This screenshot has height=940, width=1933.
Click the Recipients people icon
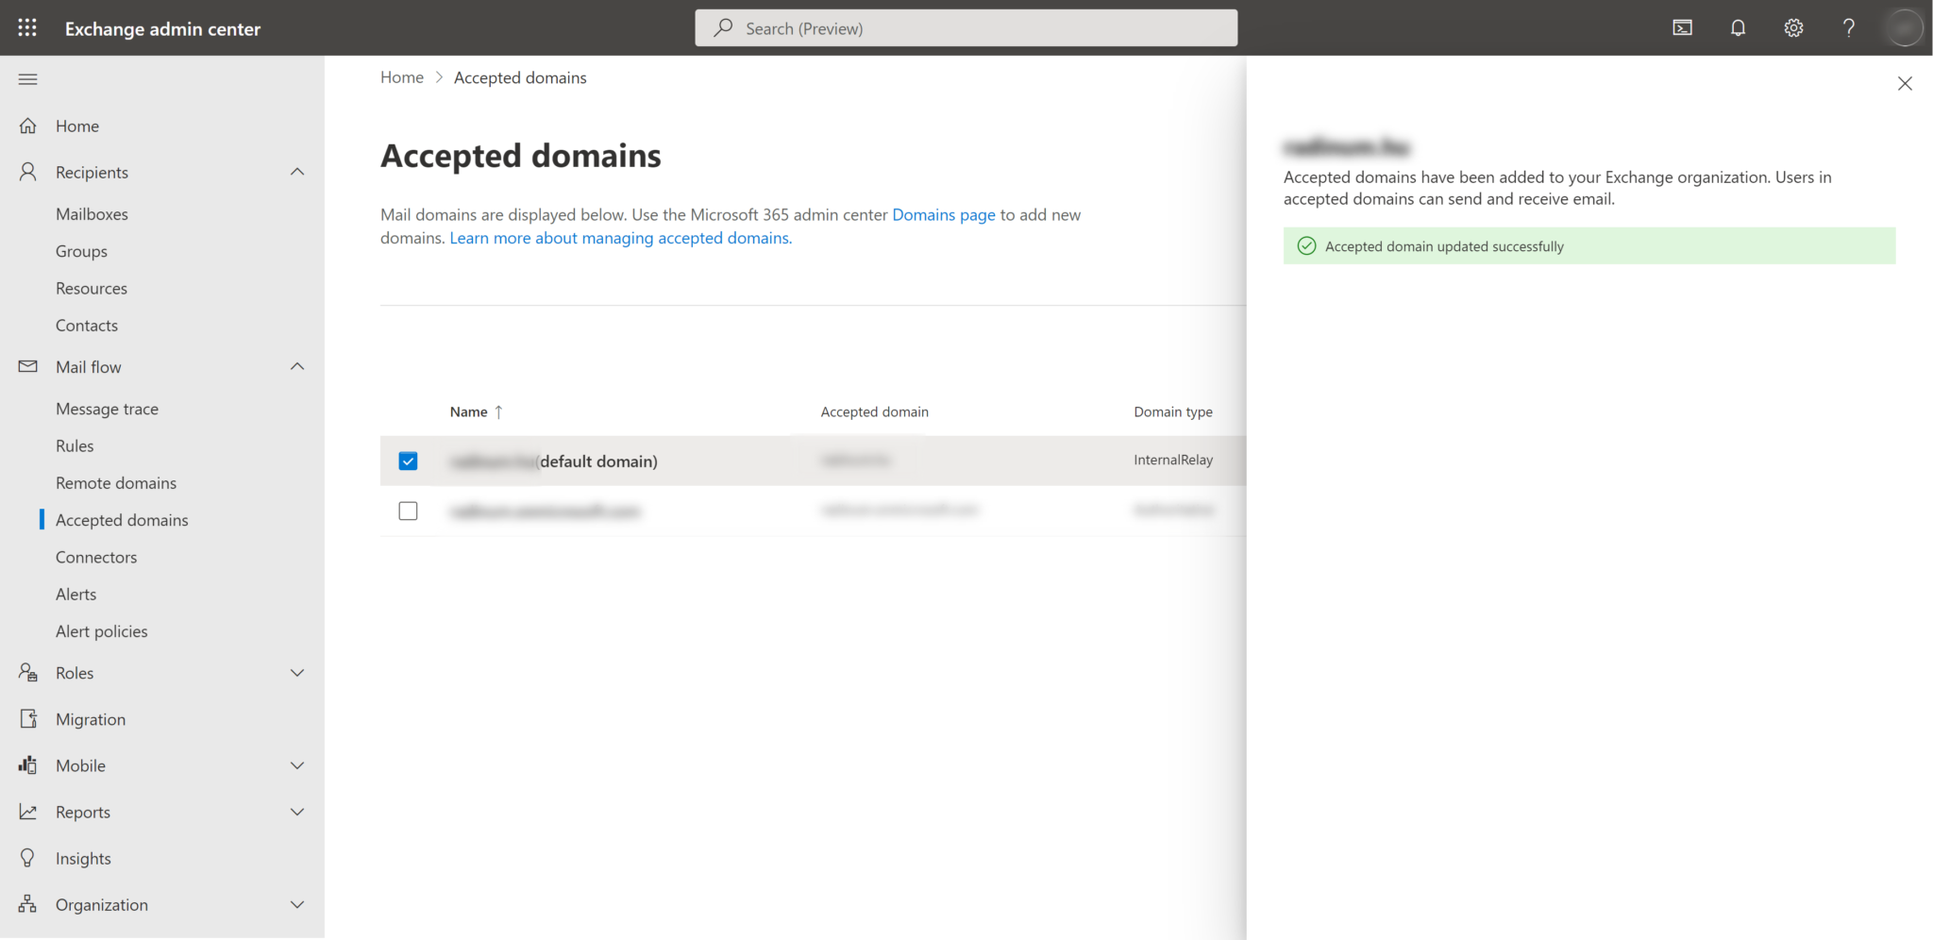coord(26,171)
